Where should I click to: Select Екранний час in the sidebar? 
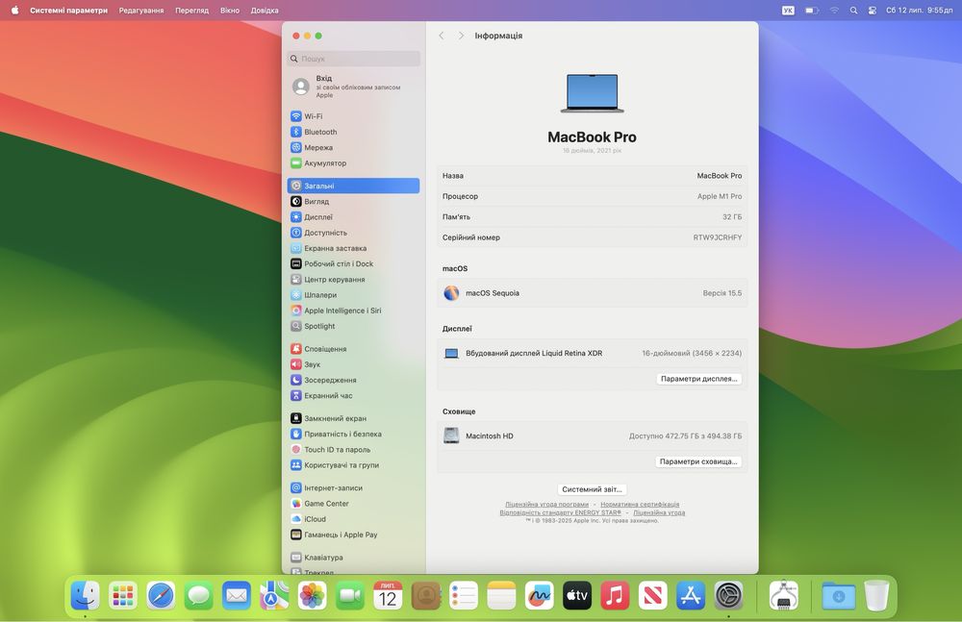point(353,396)
